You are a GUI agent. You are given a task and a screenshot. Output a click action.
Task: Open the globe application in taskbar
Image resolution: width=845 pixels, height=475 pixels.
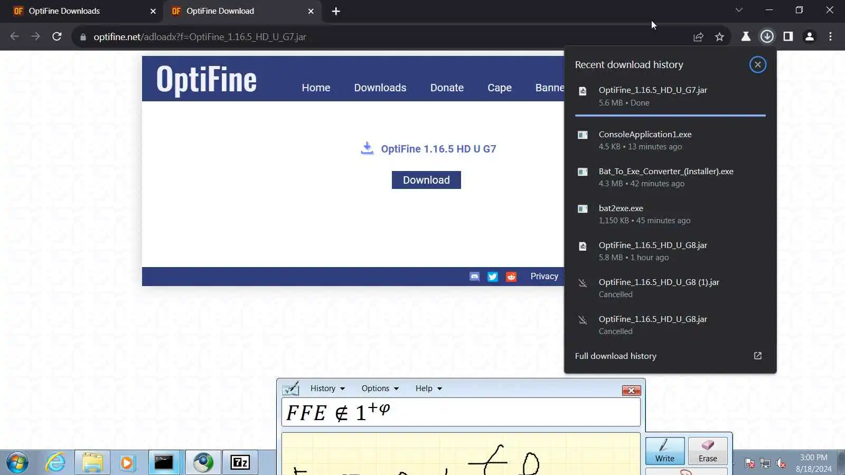pos(203,462)
